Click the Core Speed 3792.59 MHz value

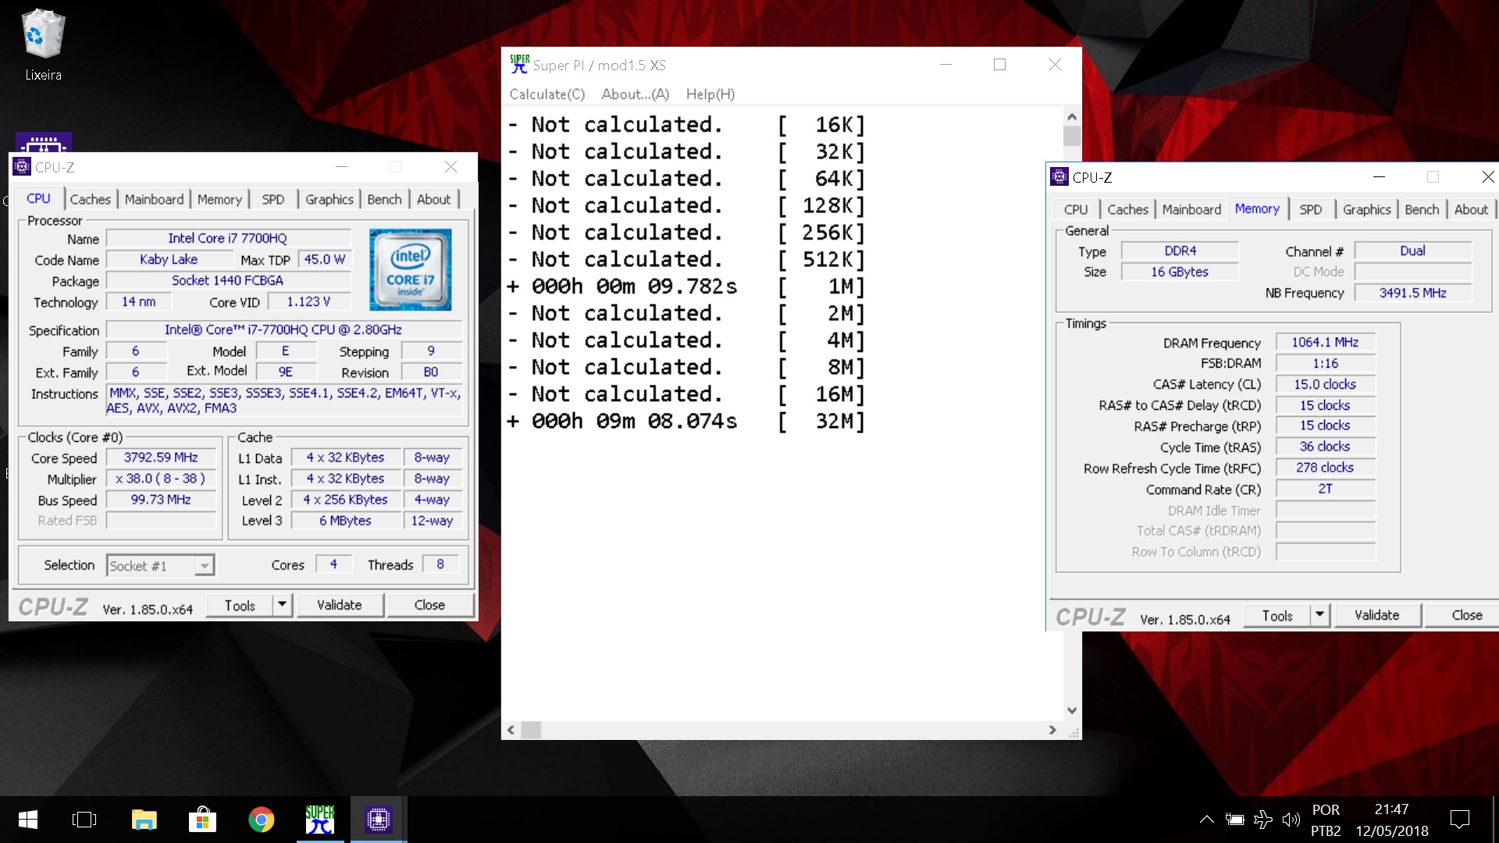[161, 457]
